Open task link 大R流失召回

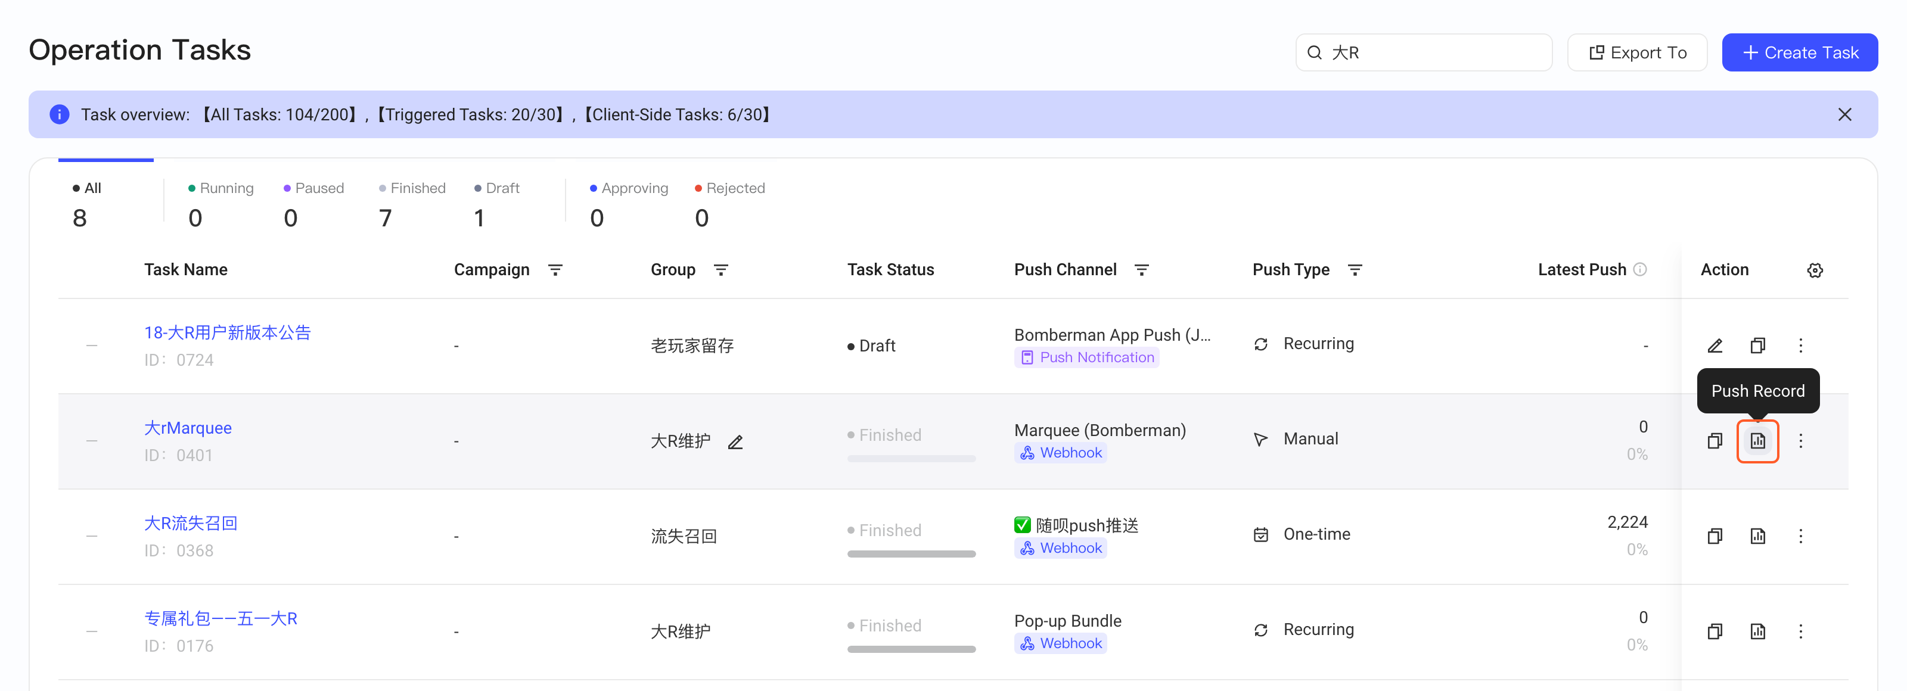(x=191, y=523)
